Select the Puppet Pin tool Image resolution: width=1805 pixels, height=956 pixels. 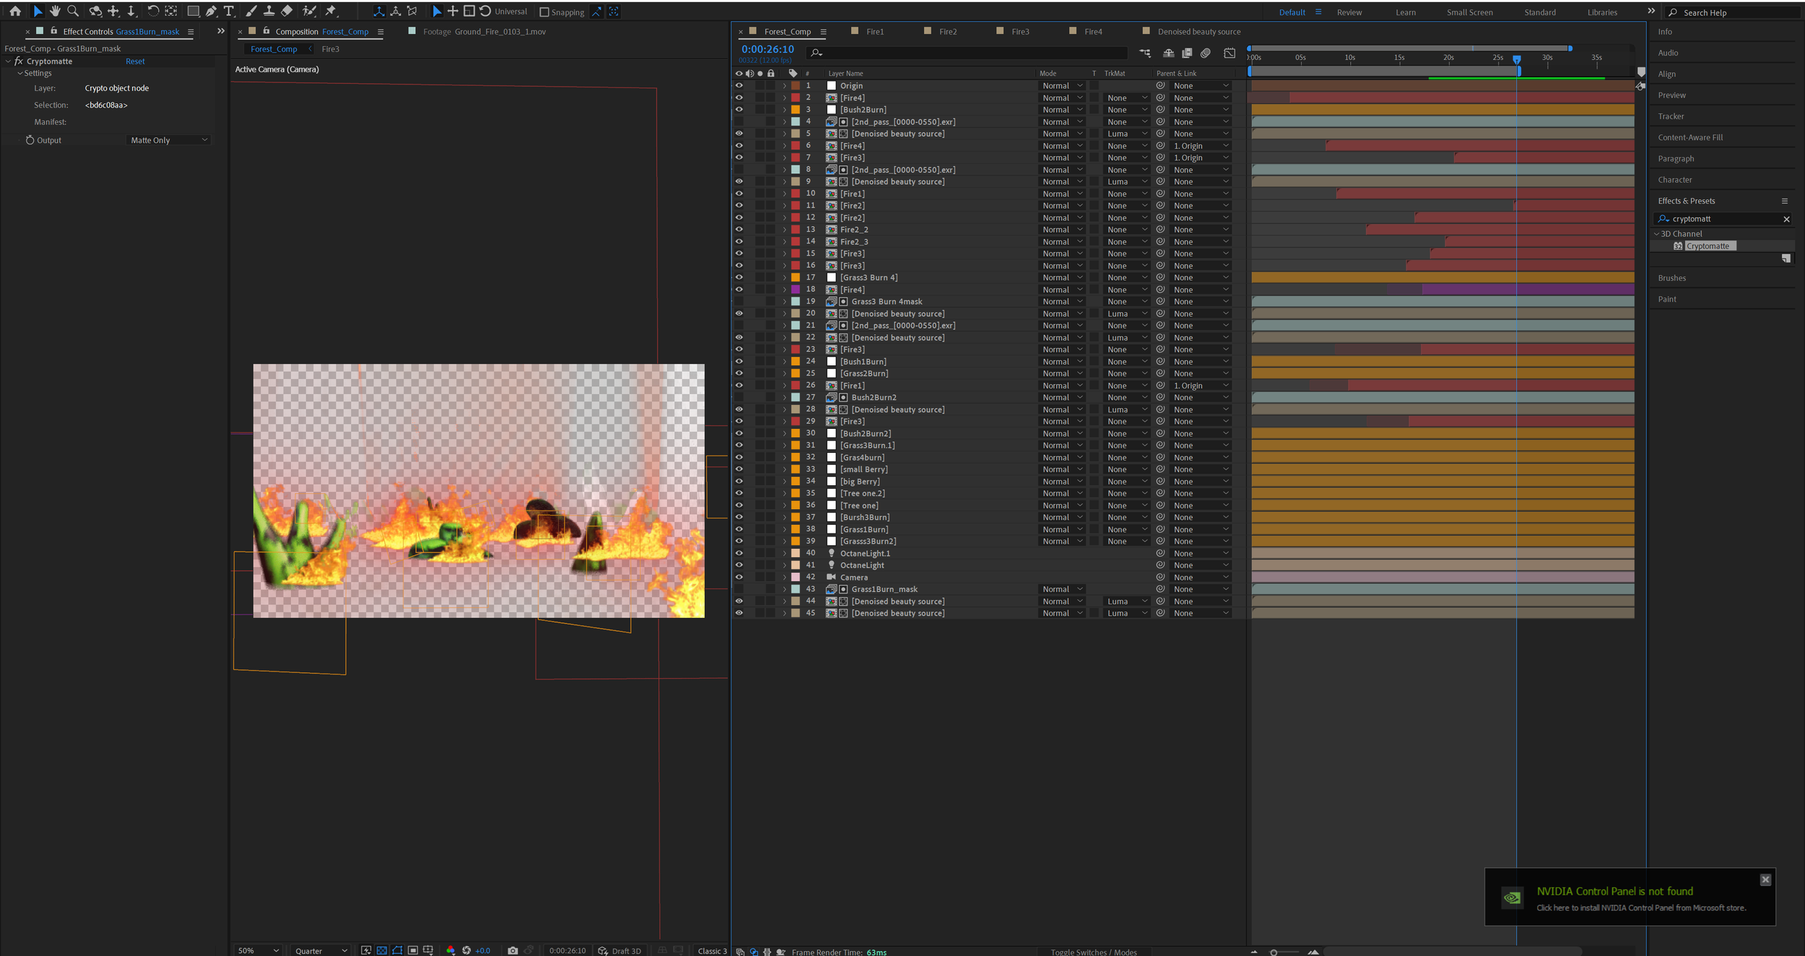coord(331,11)
